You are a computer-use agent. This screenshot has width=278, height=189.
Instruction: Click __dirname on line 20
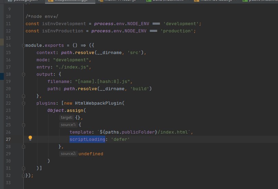pos(112,89)
